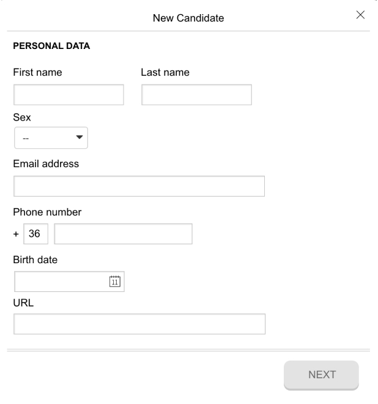Screen dimensions: 378x404
Task: Click the "Last name" label text
Action: (165, 72)
